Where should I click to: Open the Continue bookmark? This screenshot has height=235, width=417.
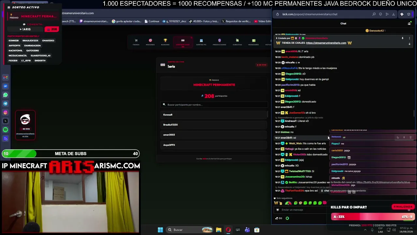point(152,21)
